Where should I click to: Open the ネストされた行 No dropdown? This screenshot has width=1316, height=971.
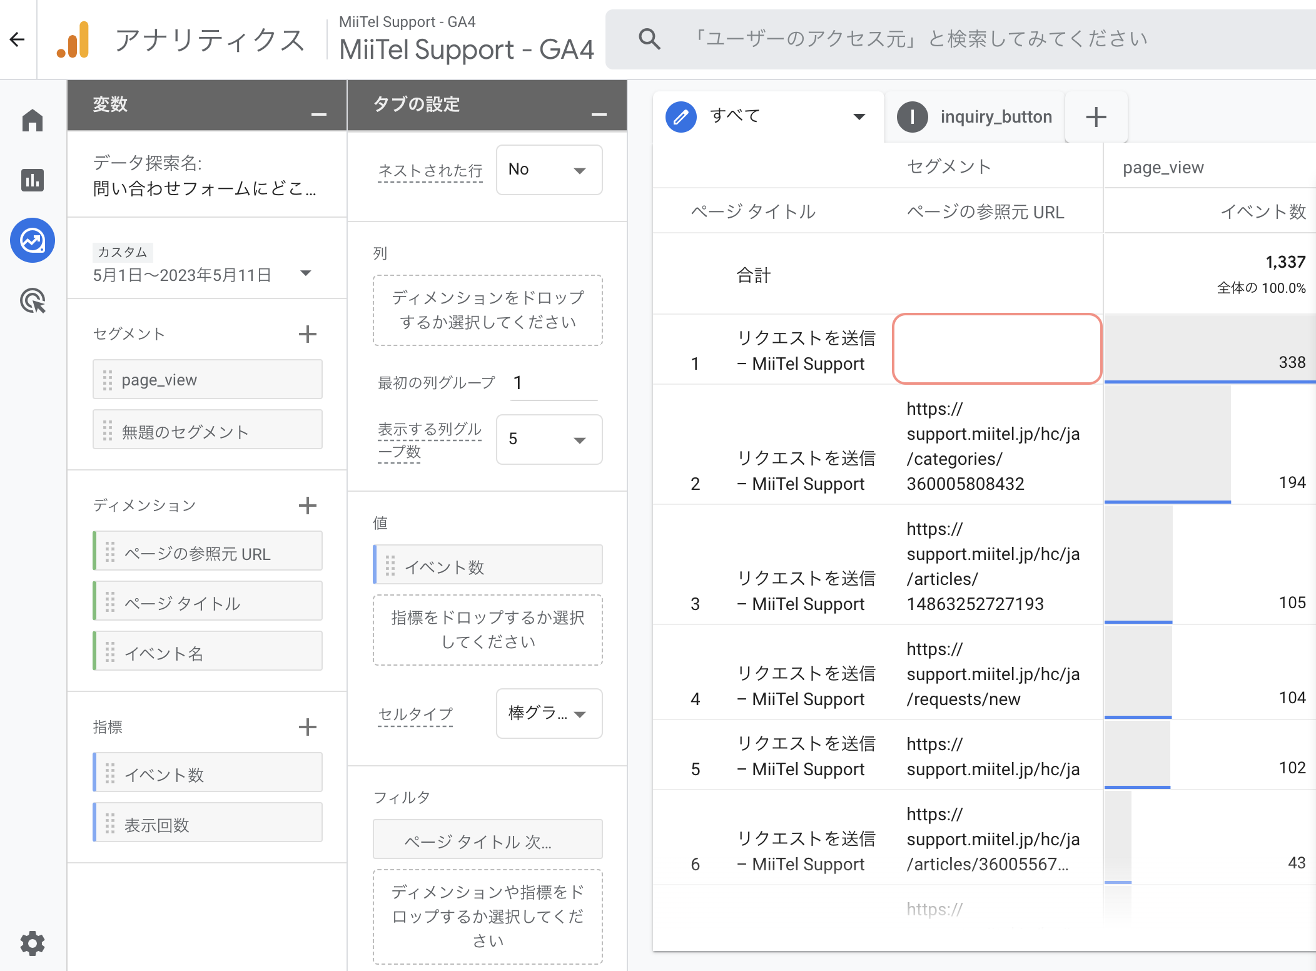coord(549,170)
